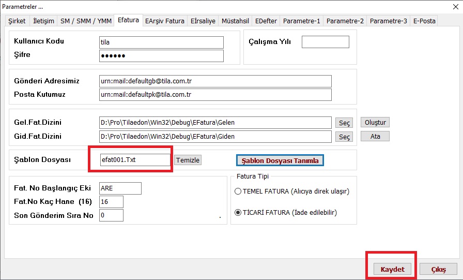Switch to the Müstahsil tab
This screenshot has height=280, width=463.
235,21
